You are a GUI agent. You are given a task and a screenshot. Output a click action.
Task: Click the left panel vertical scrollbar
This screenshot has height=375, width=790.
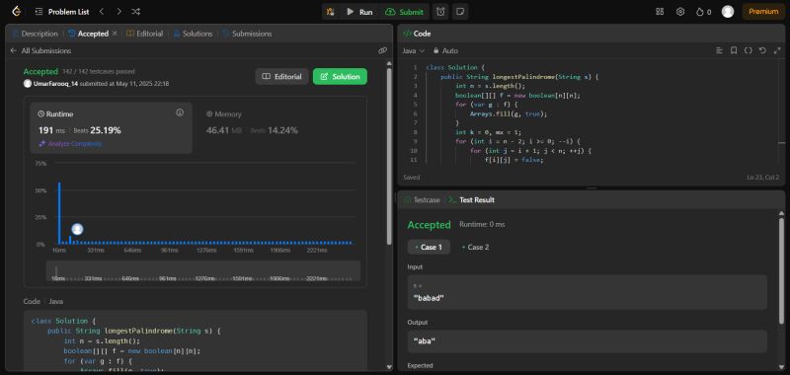click(389, 156)
